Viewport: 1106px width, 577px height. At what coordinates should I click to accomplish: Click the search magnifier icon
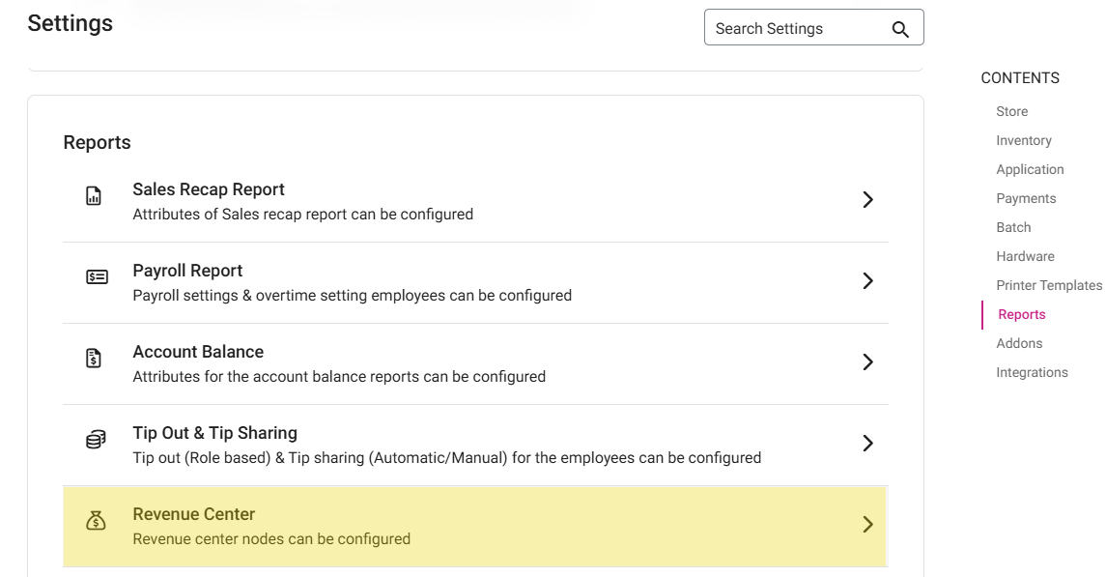pyautogui.click(x=900, y=29)
